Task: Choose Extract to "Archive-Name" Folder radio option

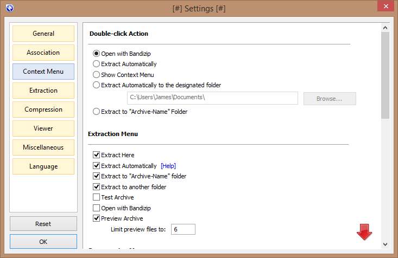Action: [97, 112]
